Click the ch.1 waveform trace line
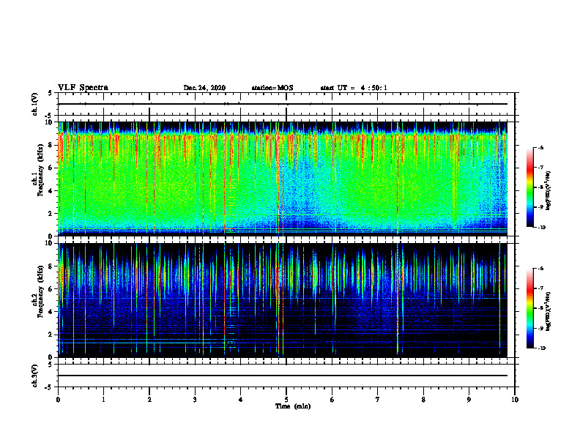This screenshot has height=448, width=580. pyautogui.click(x=283, y=104)
